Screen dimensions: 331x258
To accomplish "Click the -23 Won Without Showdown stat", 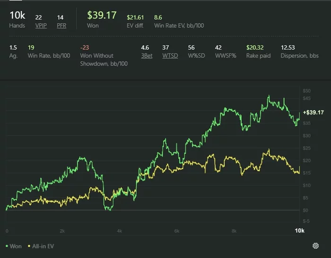I will pyautogui.click(x=85, y=47).
